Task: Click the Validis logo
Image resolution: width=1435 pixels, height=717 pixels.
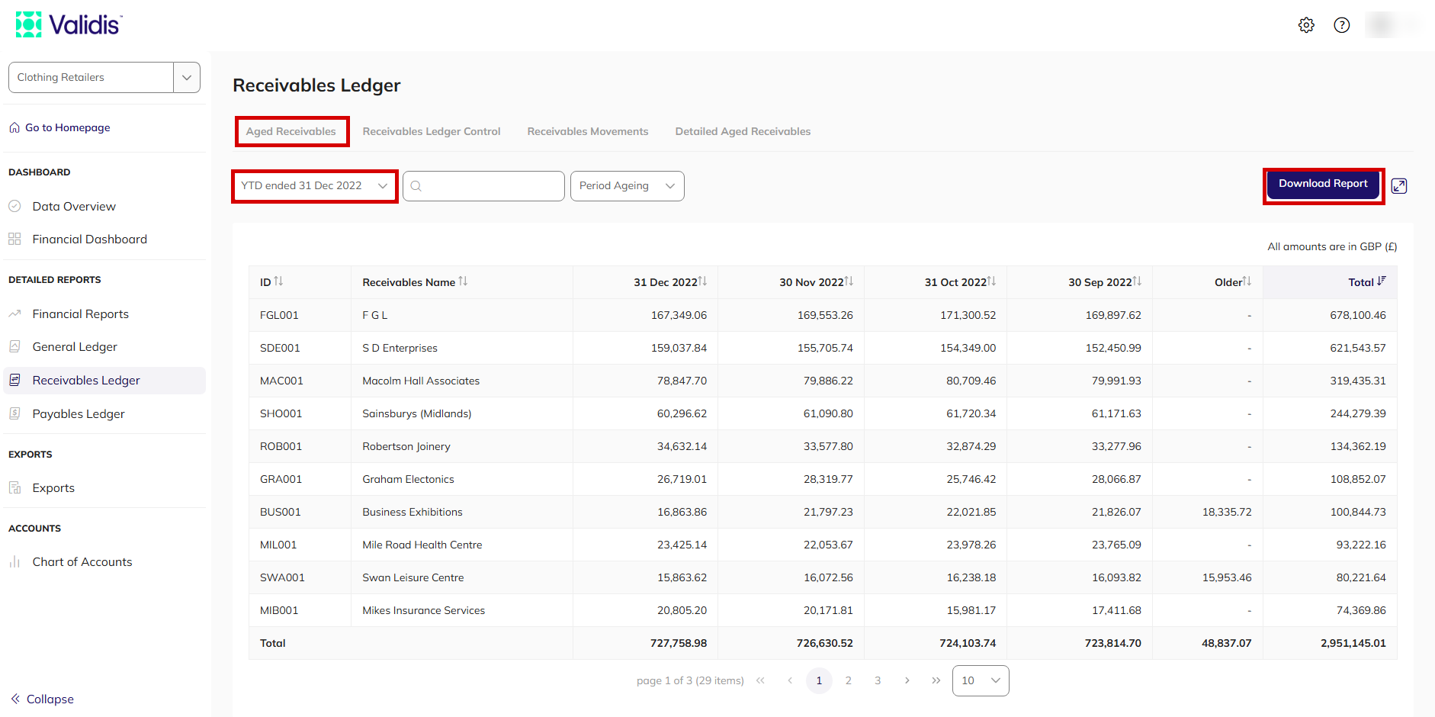Action: point(69,24)
